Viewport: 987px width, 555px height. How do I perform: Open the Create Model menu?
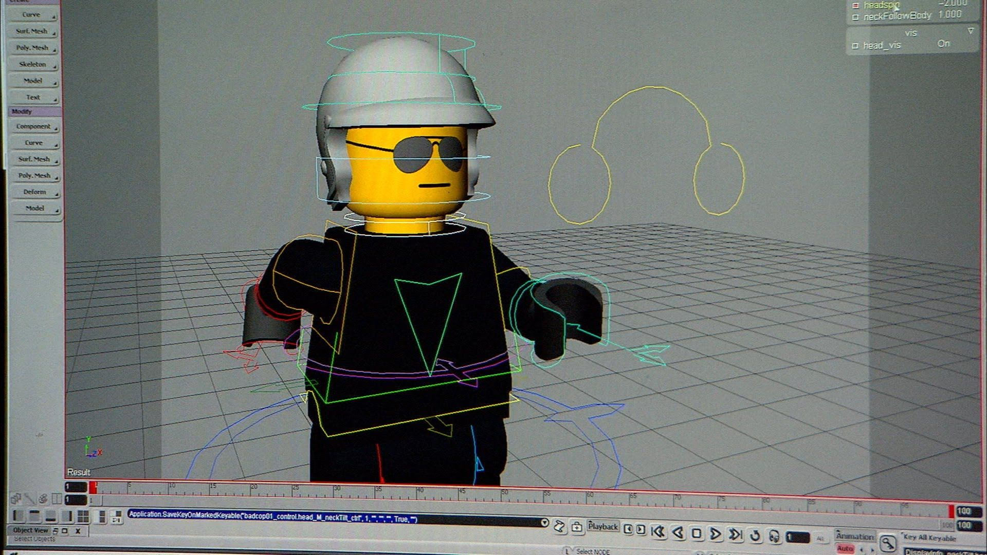coord(33,81)
